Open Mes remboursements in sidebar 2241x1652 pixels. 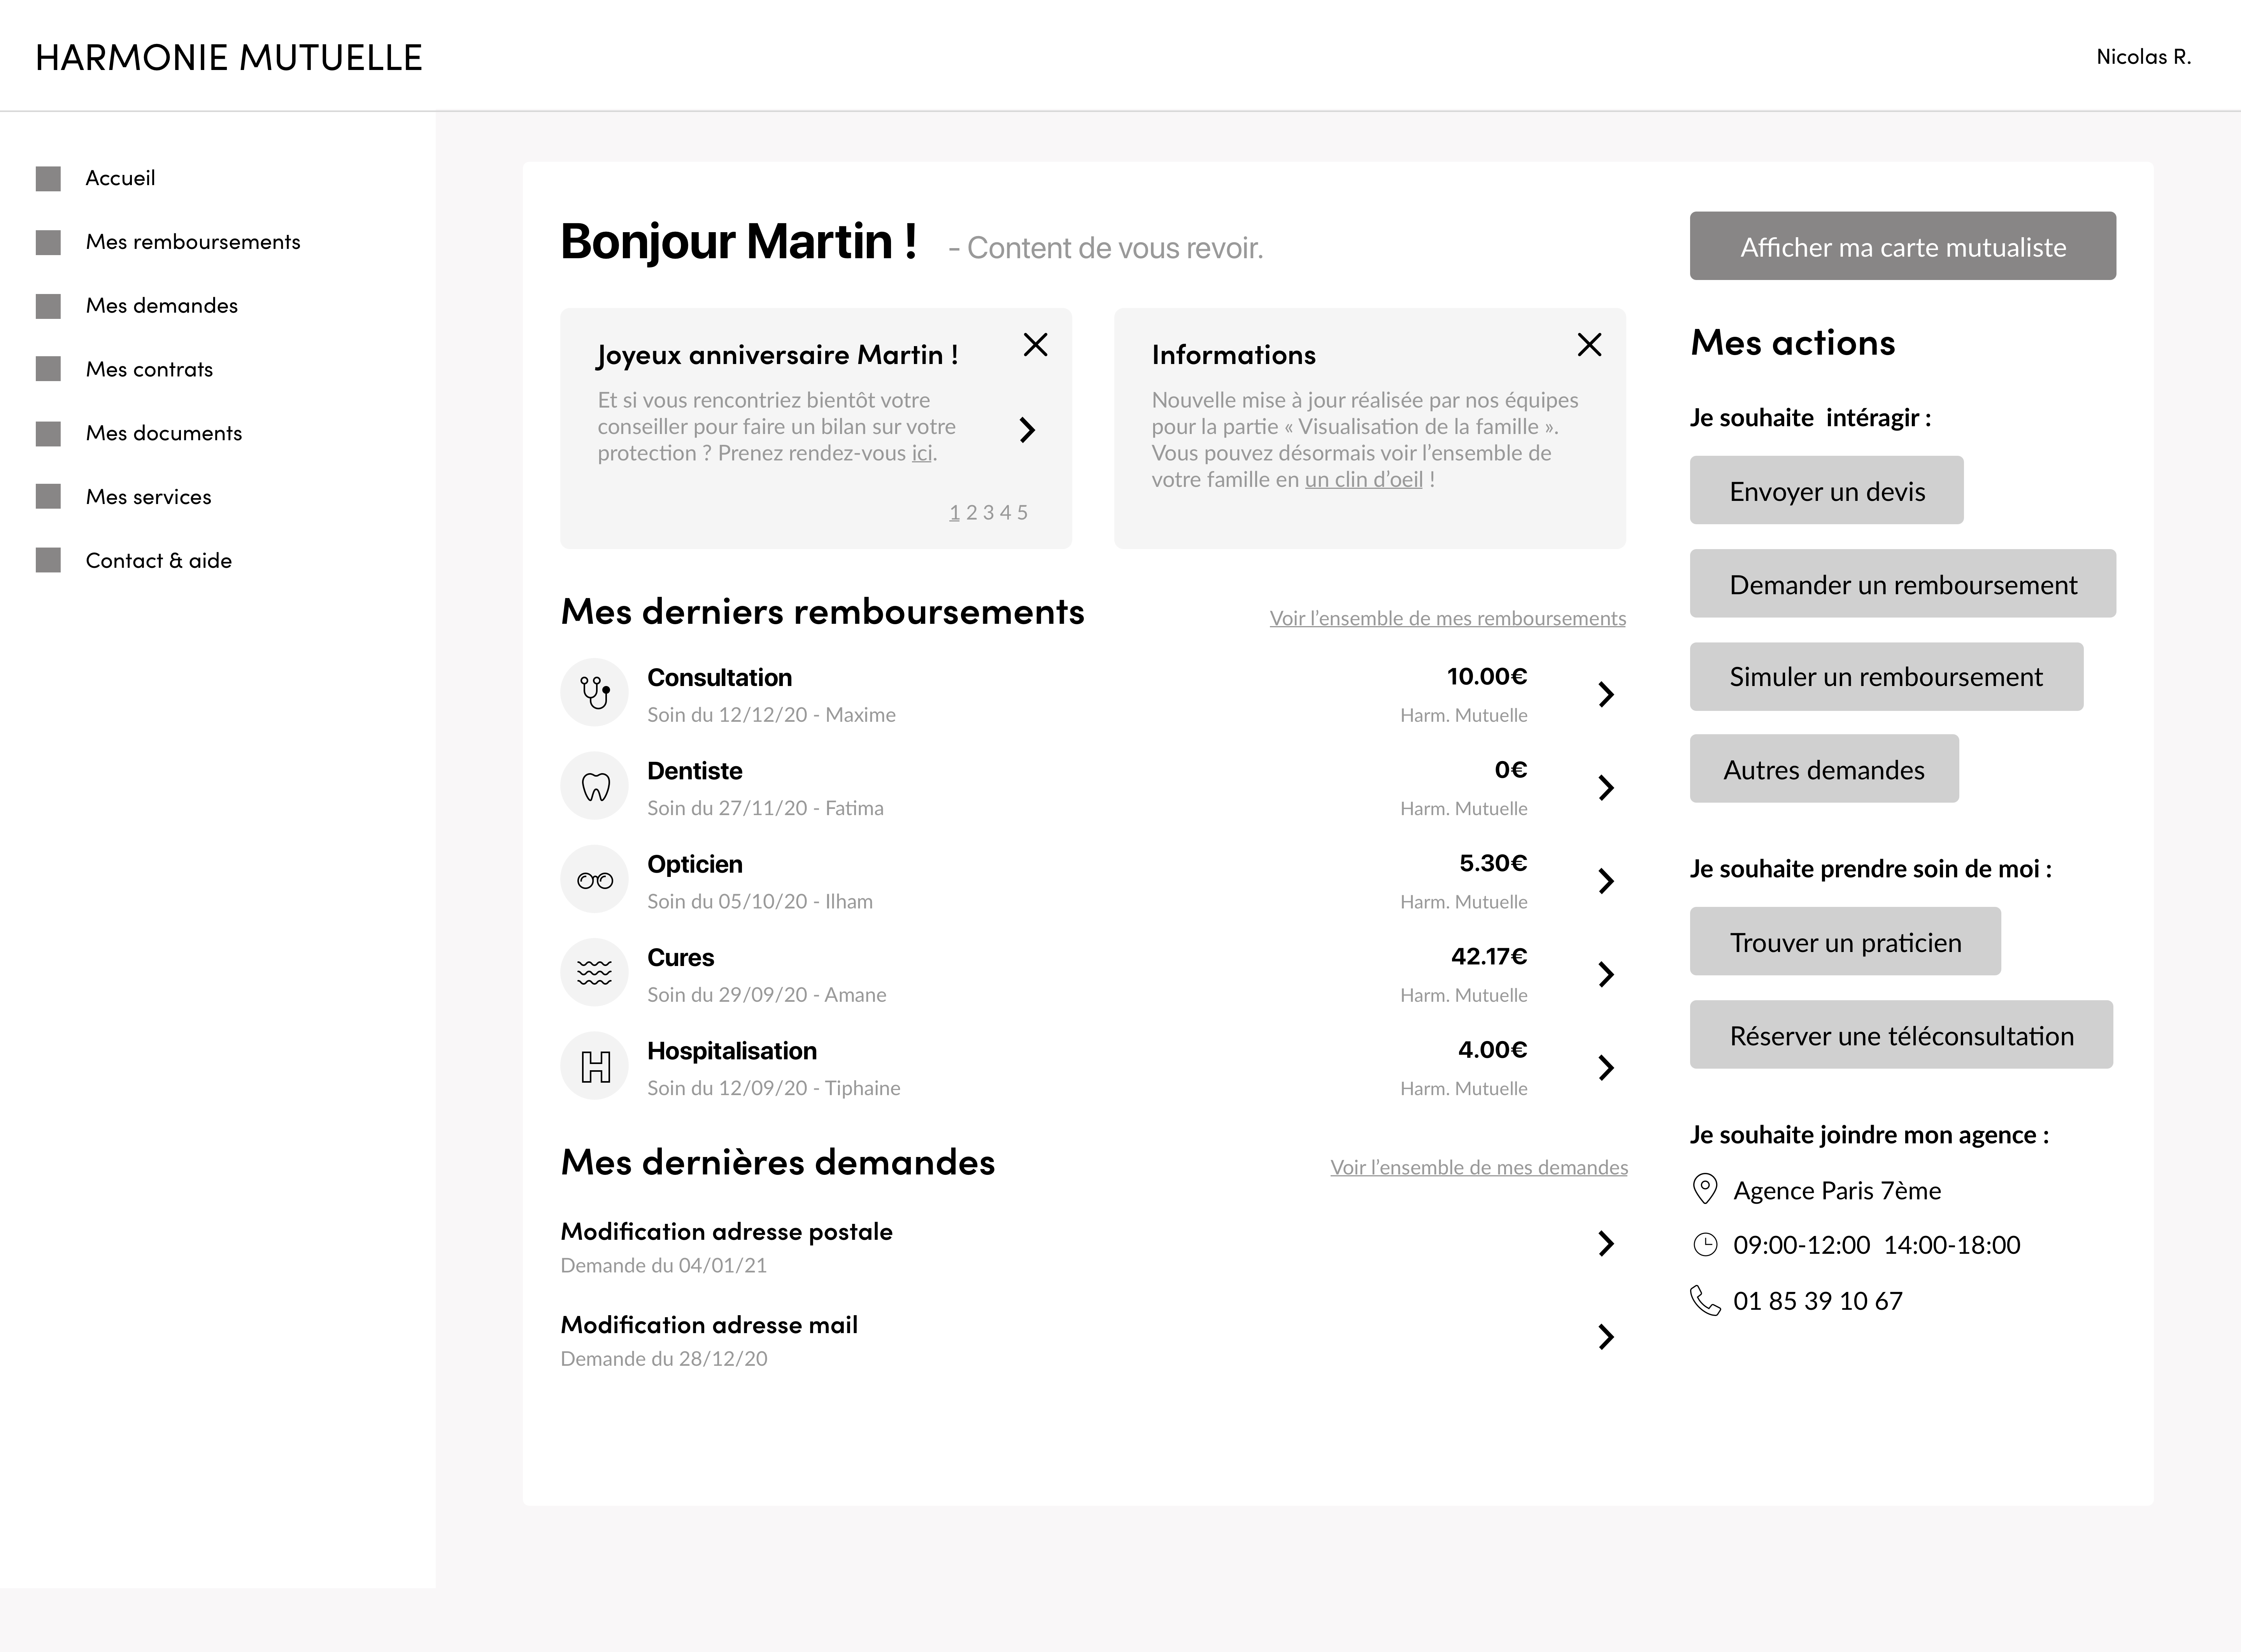192,242
